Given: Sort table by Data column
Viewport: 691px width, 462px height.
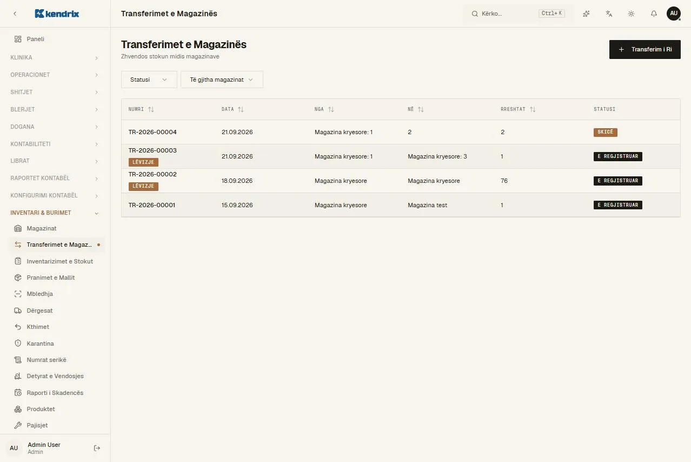Looking at the screenshot, I should pyautogui.click(x=232, y=109).
